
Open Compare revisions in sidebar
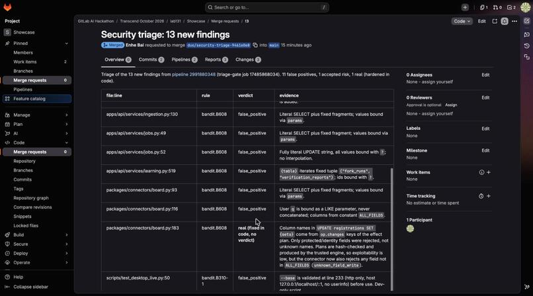(x=32, y=207)
